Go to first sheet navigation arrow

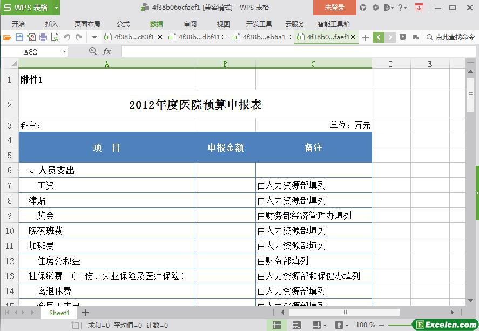pos(8,313)
